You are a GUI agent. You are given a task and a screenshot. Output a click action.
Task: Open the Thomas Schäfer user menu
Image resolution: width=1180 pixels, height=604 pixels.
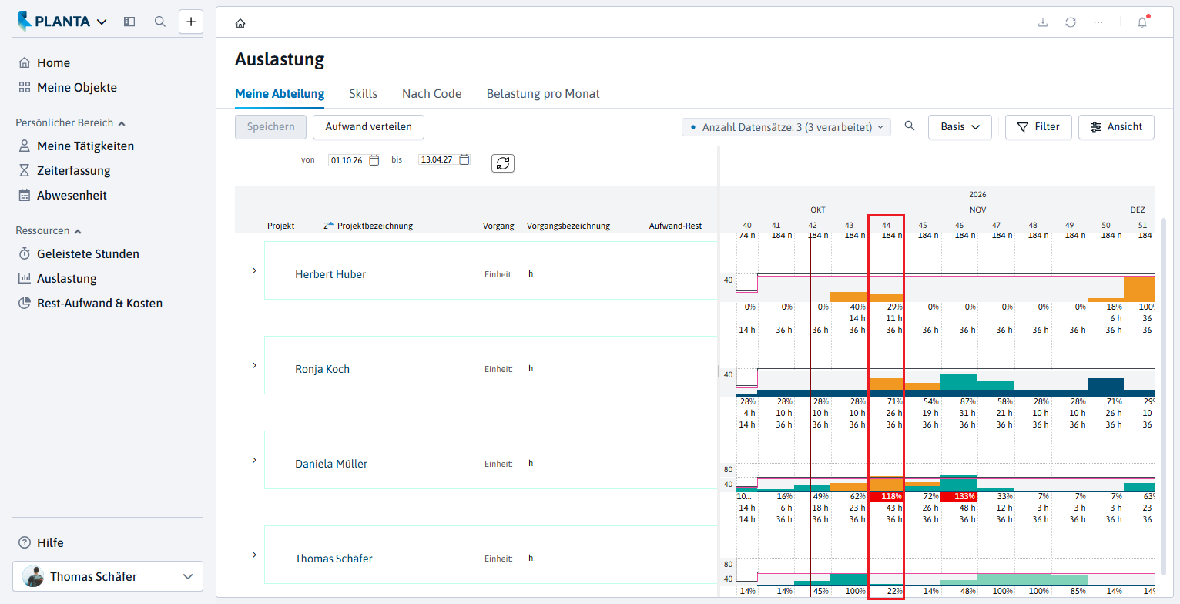click(x=108, y=576)
